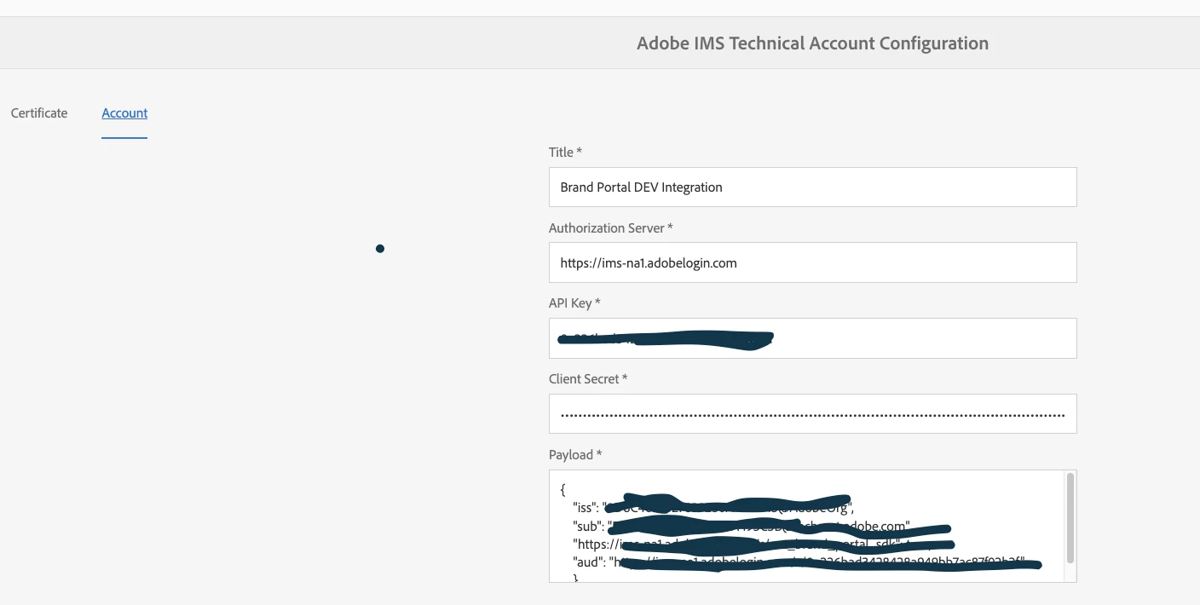
Task: Click the dark dot left of the form
Action: 380,249
